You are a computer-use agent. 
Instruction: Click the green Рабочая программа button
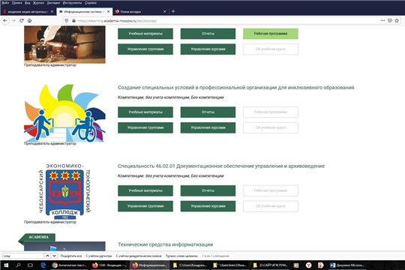tap(271, 34)
